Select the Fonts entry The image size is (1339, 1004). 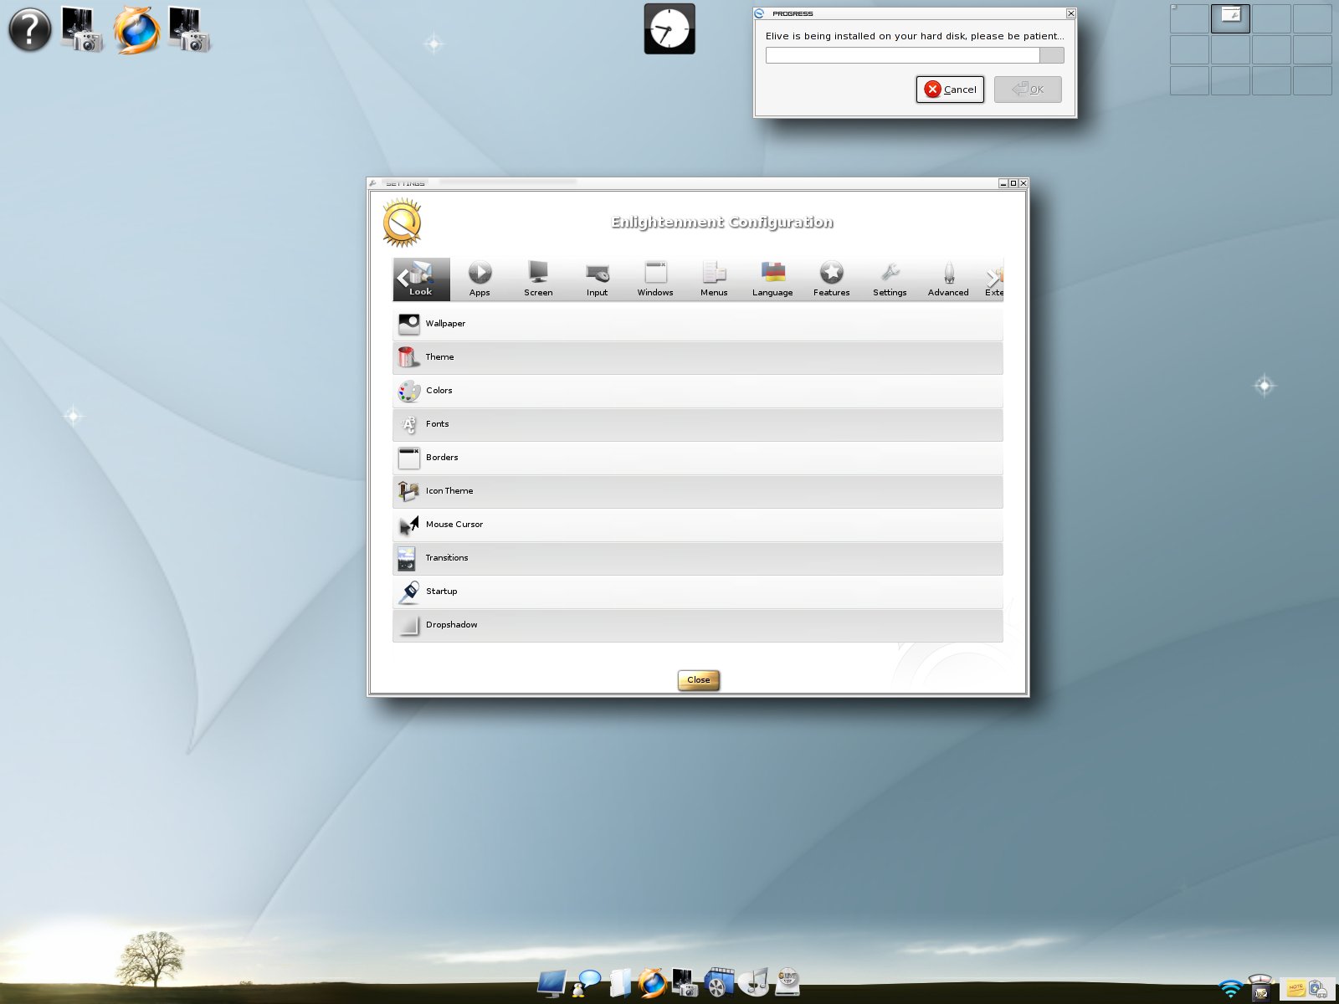[697, 424]
